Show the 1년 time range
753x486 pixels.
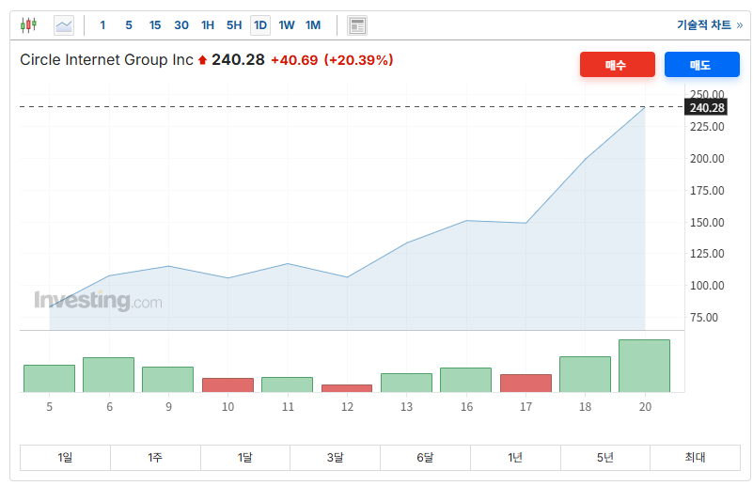click(515, 457)
